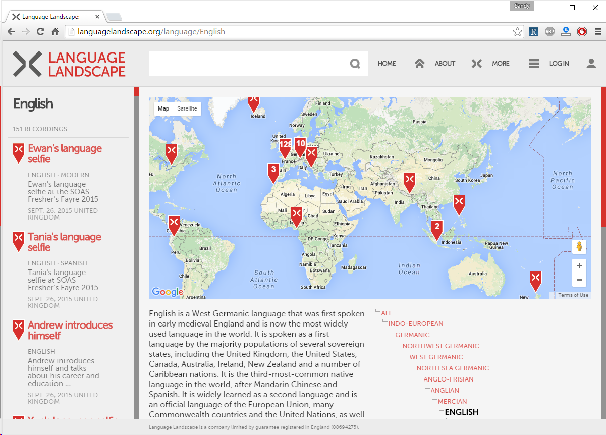Screen dimensions: 606x435
Task: Click "ENGLISH · MODERN ..." under Ewan's selfie
Action: (62, 175)
